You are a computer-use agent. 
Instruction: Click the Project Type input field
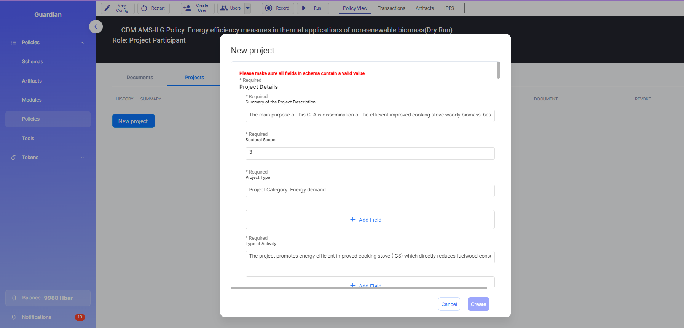coord(370,191)
